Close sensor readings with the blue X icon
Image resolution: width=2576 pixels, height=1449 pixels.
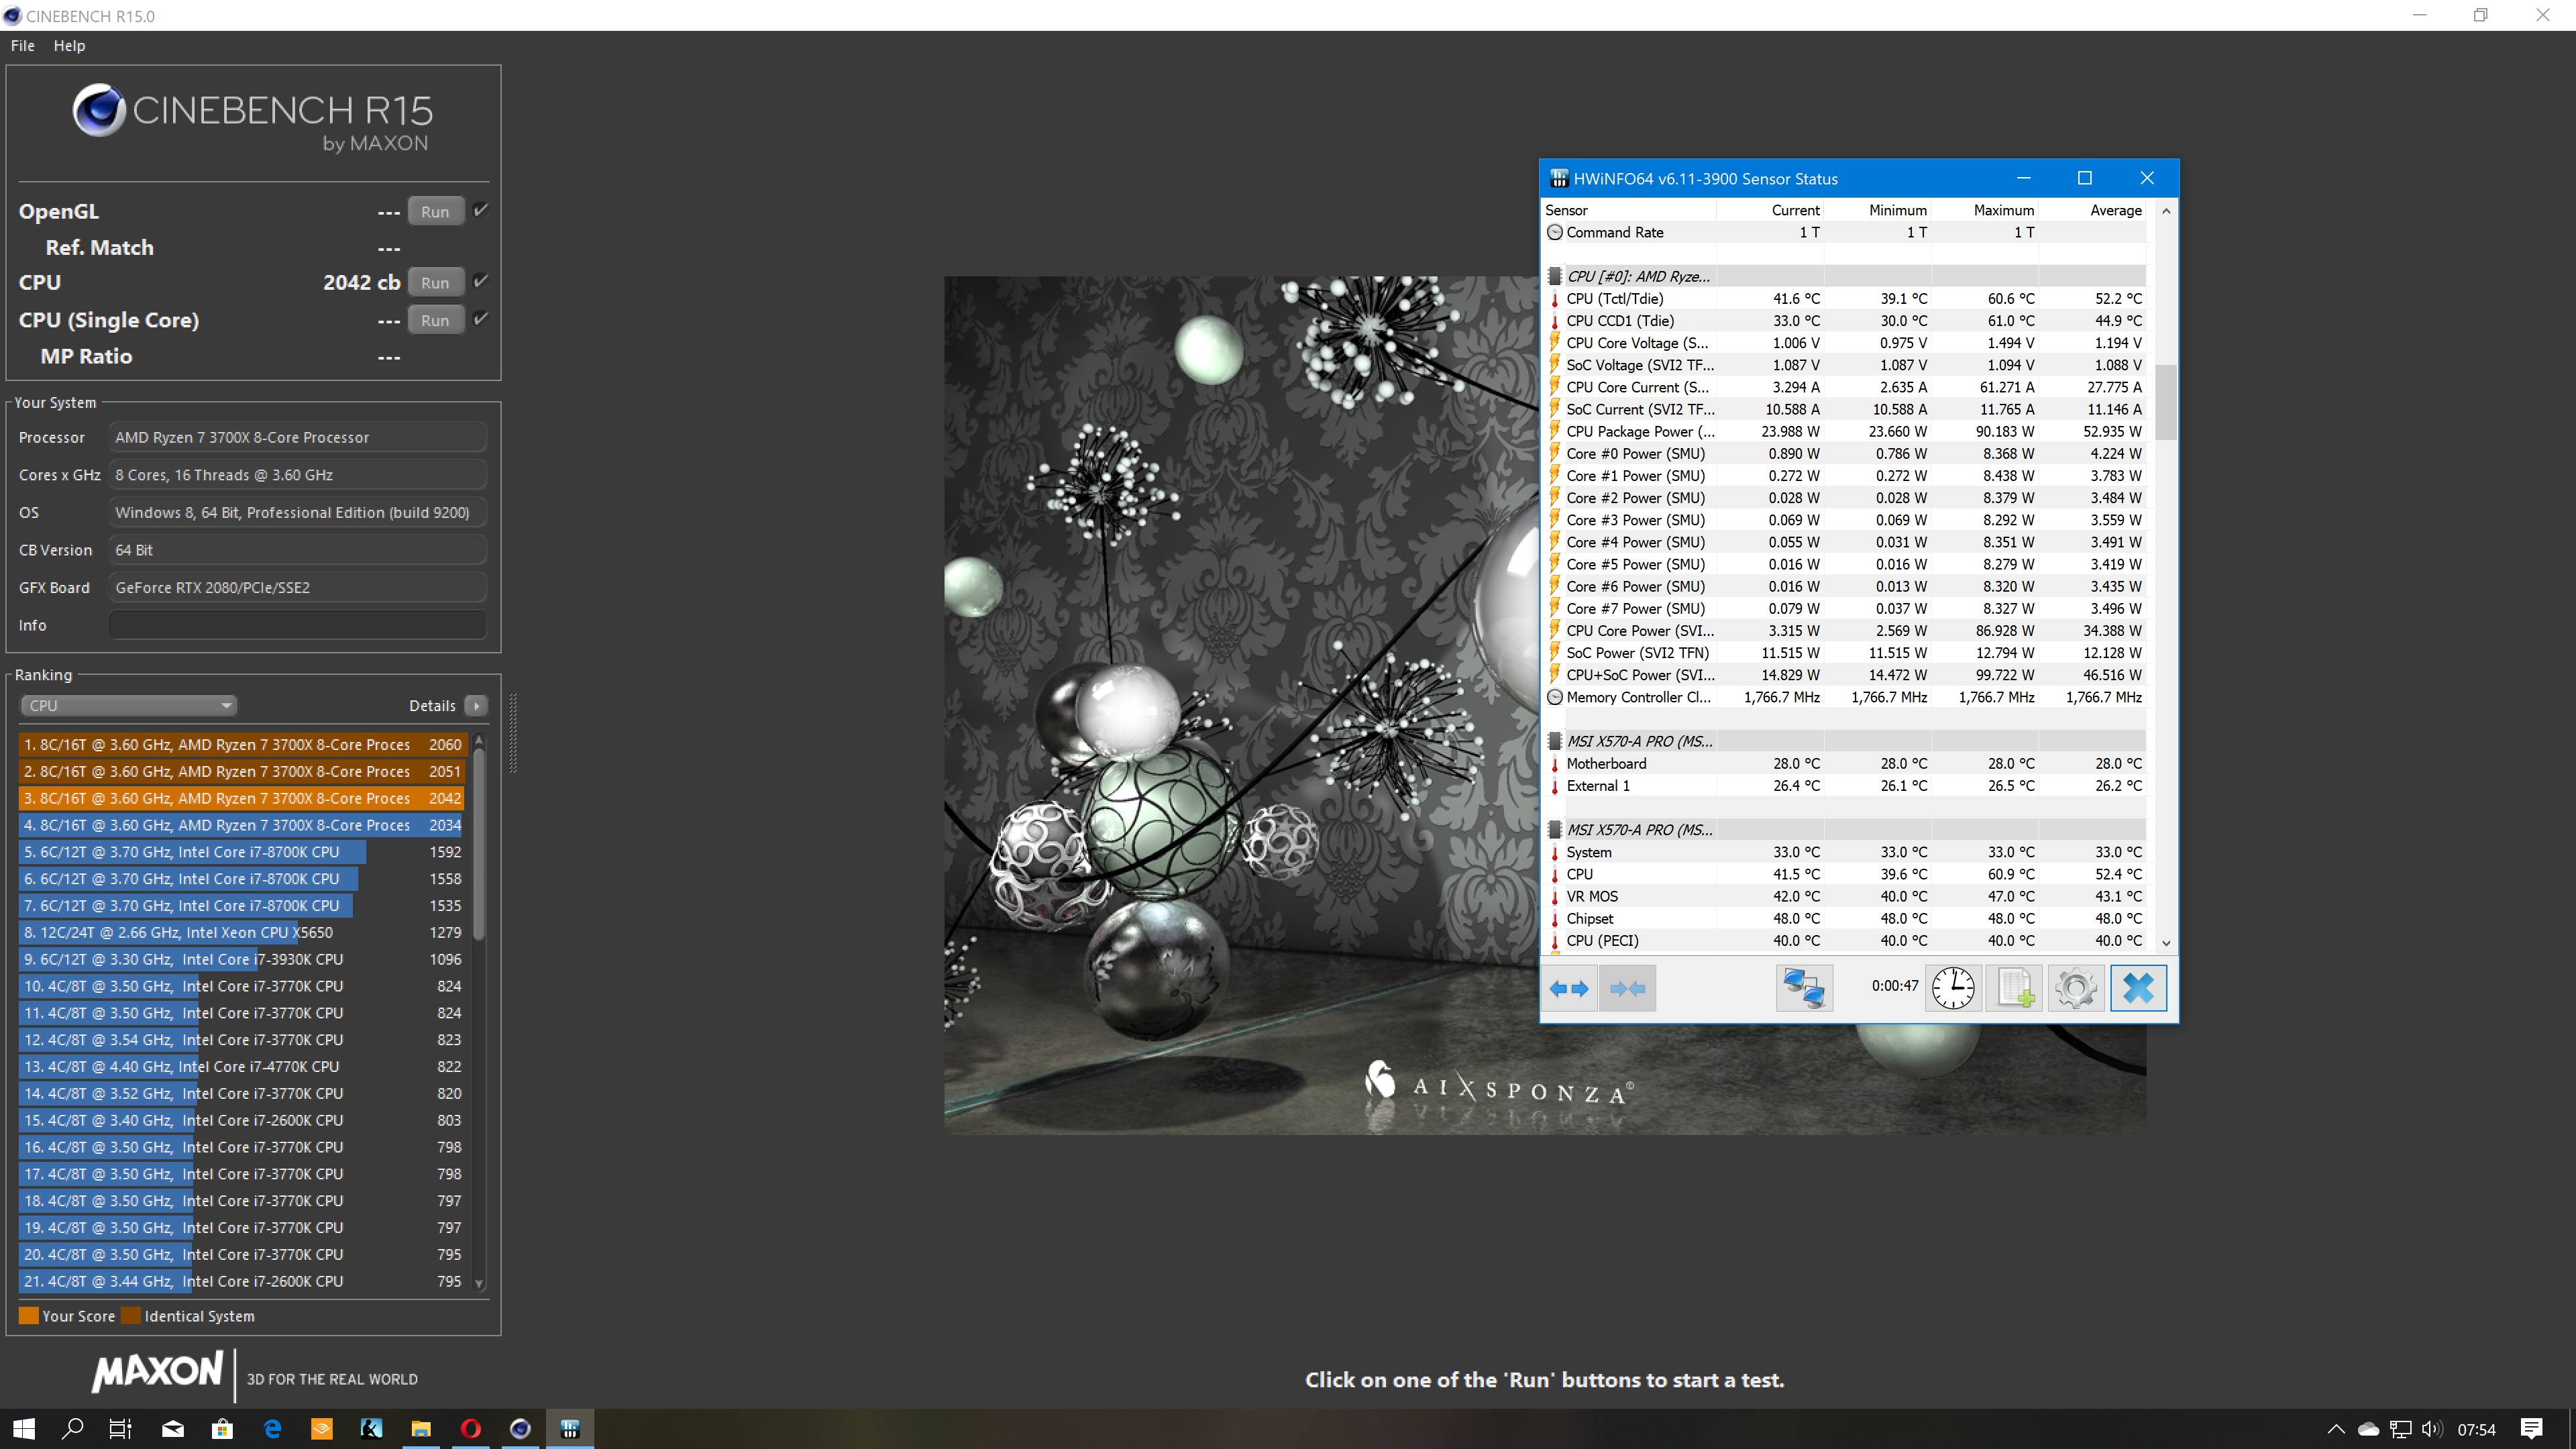pos(2138,988)
